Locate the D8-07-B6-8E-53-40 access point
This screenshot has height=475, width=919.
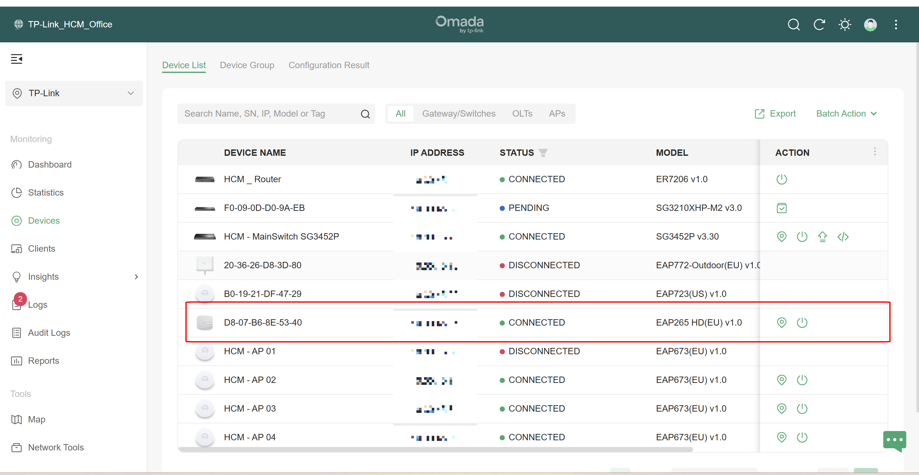781,323
